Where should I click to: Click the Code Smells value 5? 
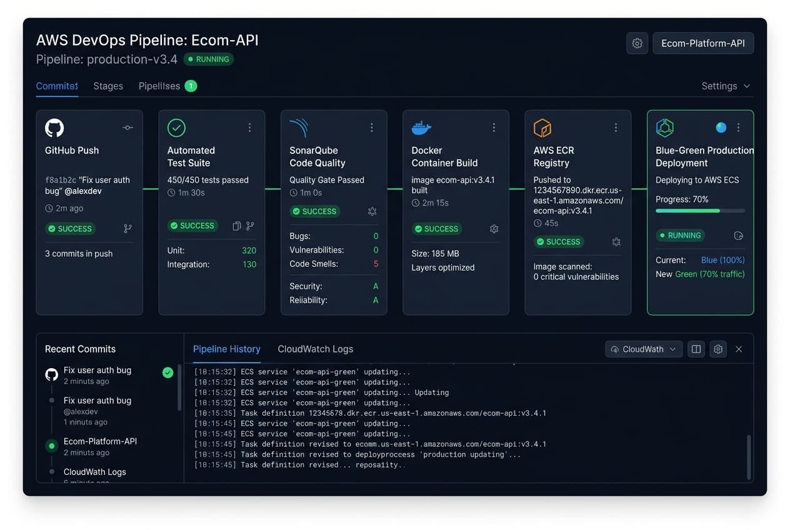click(376, 264)
